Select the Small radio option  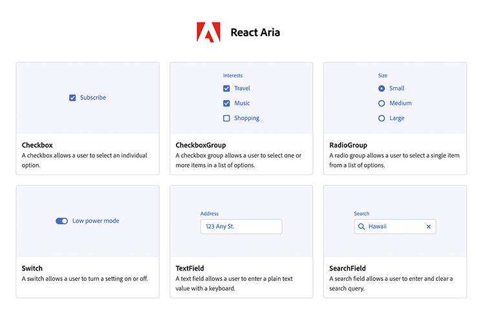382,88
